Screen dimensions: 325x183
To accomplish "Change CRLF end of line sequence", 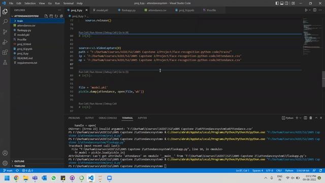I will 279,171.
